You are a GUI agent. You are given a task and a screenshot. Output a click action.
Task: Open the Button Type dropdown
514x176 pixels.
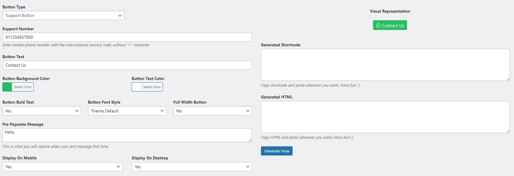pos(63,15)
